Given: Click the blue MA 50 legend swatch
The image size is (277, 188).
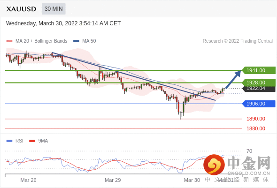Looking at the screenshot, I should (76, 41).
